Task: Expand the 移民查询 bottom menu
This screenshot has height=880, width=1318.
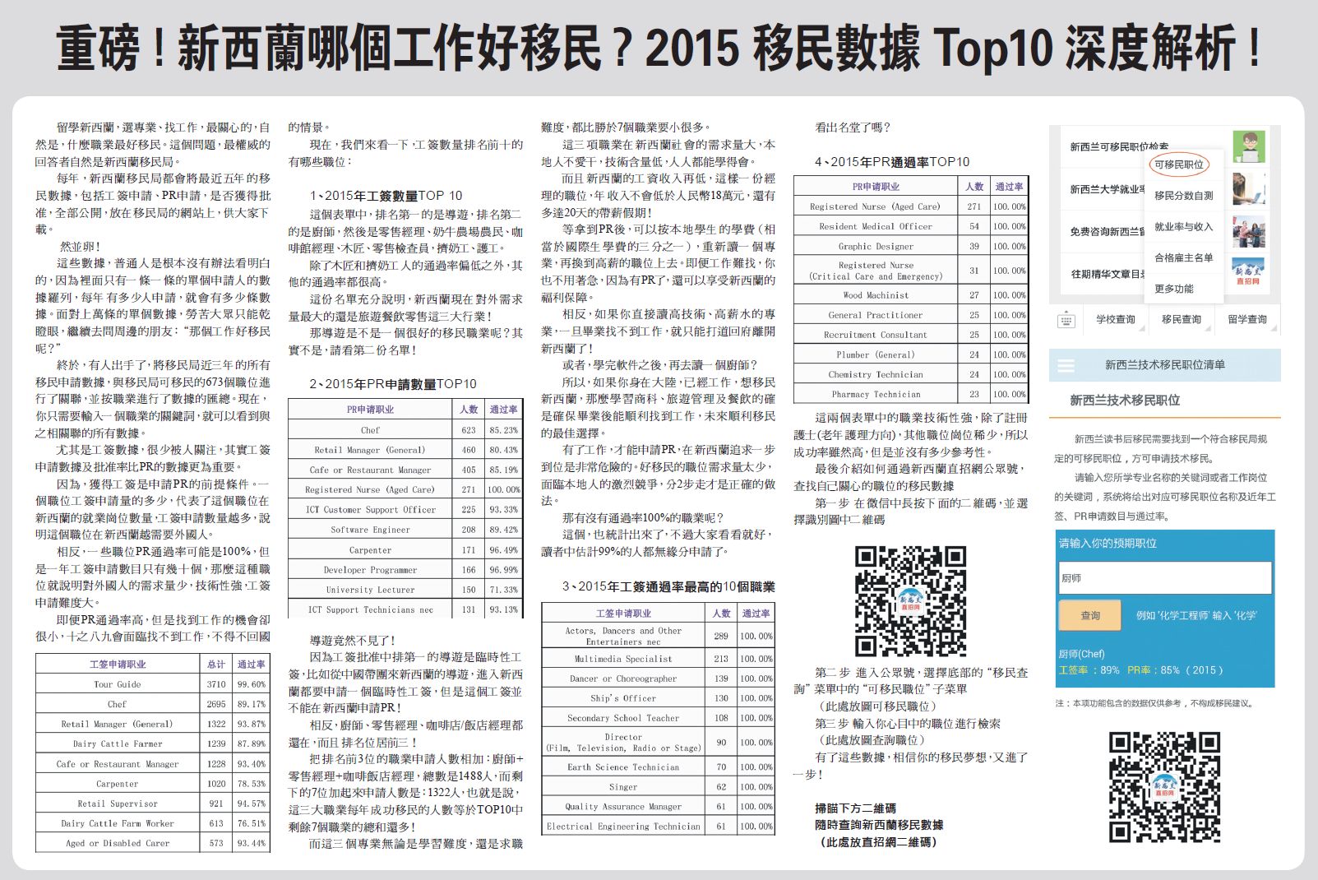Action: 1181,320
